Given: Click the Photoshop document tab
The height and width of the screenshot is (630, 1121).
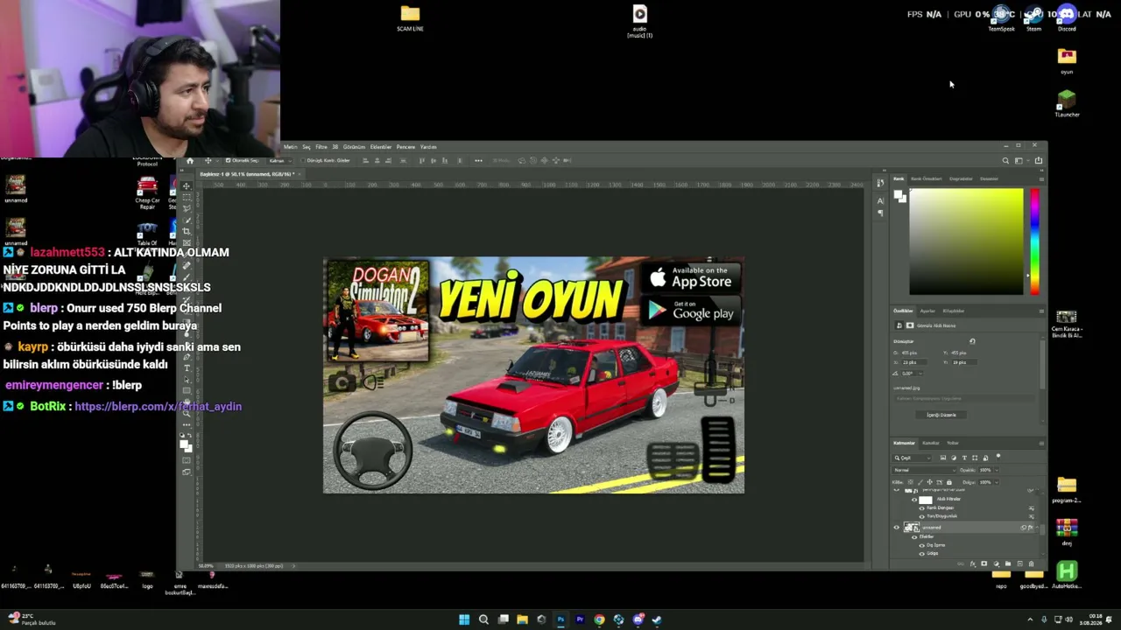Looking at the screenshot, I should tap(250, 174).
